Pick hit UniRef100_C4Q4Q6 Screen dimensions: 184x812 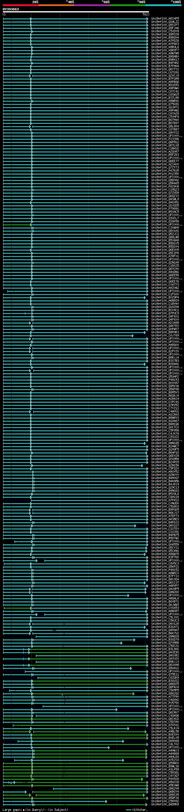pyautogui.click(x=165, y=715)
